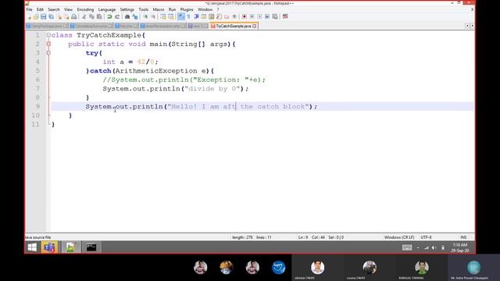500x281 pixels.
Task: Click the Save Recorded Macro icon
Action: pyautogui.click(x=275, y=16)
